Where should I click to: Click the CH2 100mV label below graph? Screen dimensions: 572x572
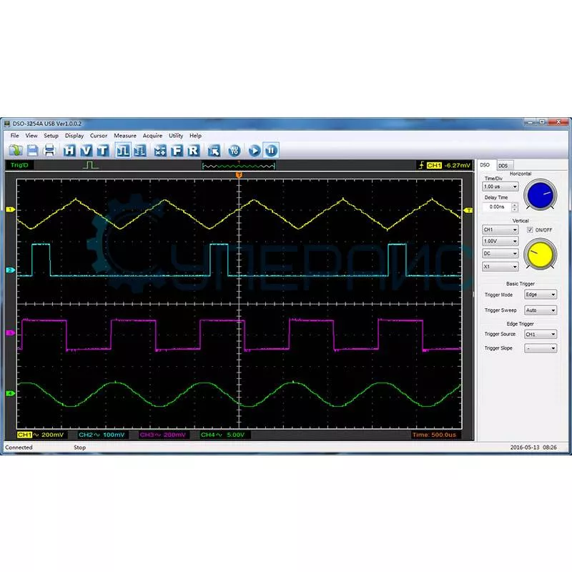[100, 435]
